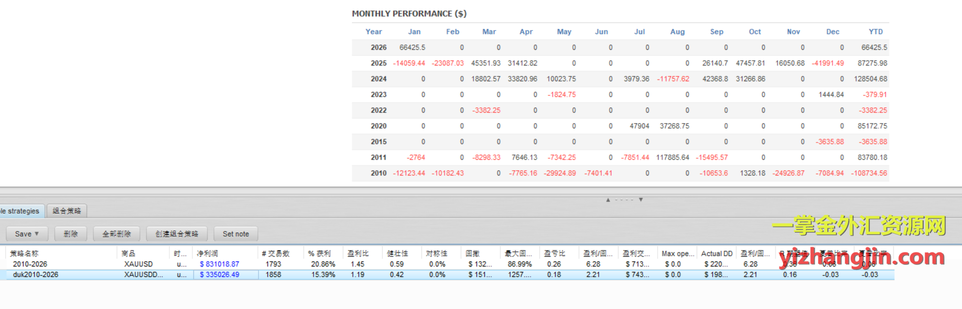The width and height of the screenshot is (962, 309).
Task: Click net profit value $ 335026.49
Action: [219, 274]
